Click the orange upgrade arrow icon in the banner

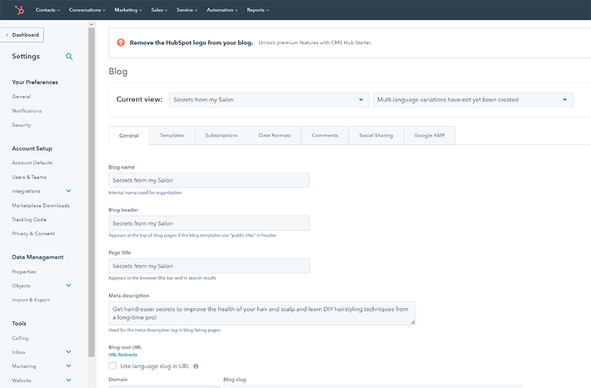tap(121, 43)
